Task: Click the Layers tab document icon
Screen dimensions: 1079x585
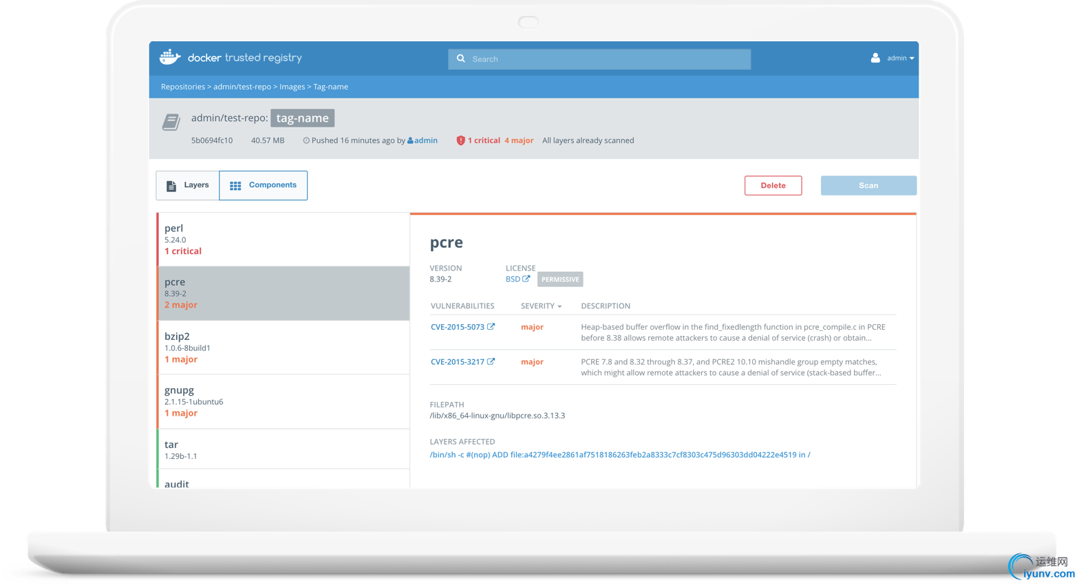Action: (x=171, y=186)
